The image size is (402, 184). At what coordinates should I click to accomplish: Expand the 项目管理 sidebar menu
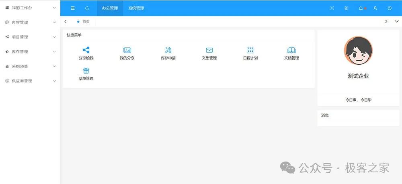[x=30, y=37]
